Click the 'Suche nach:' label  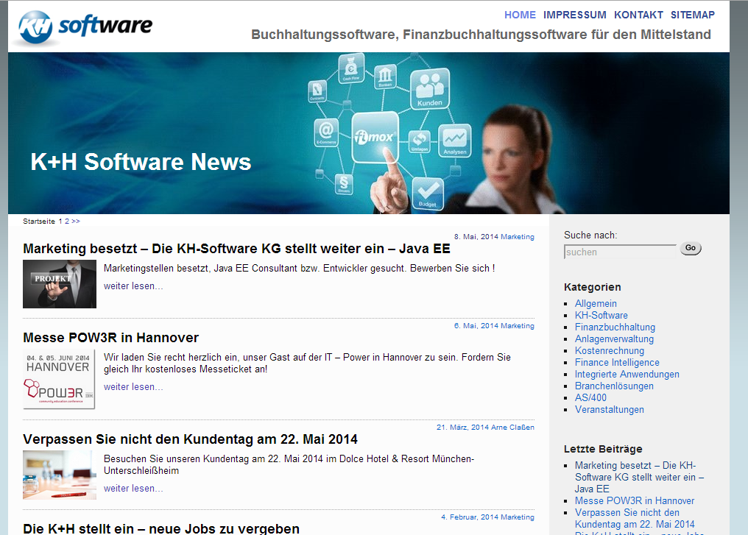(590, 235)
